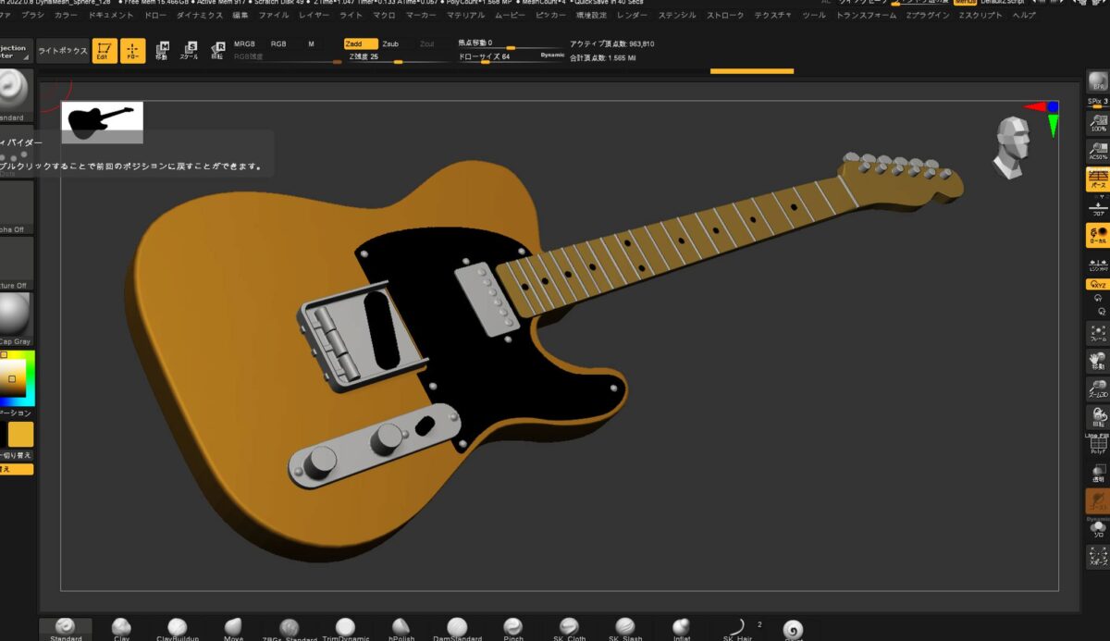Open the ブラシ (Brush) menu

tap(32, 16)
